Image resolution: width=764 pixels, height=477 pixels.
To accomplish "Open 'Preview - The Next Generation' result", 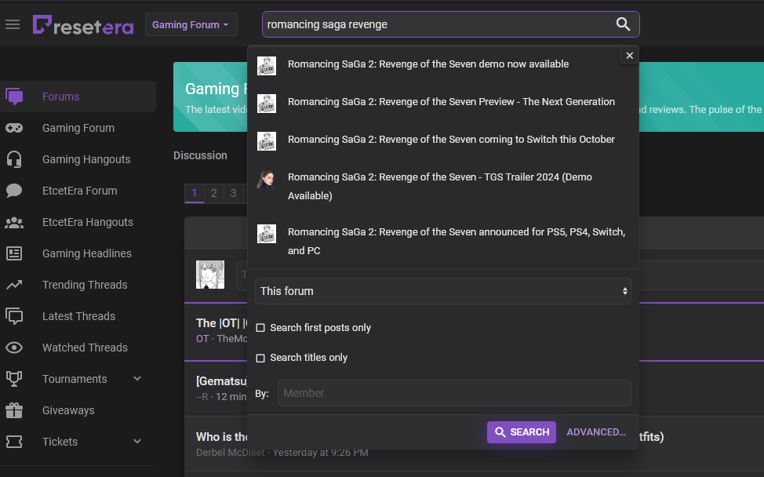I will coord(451,101).
